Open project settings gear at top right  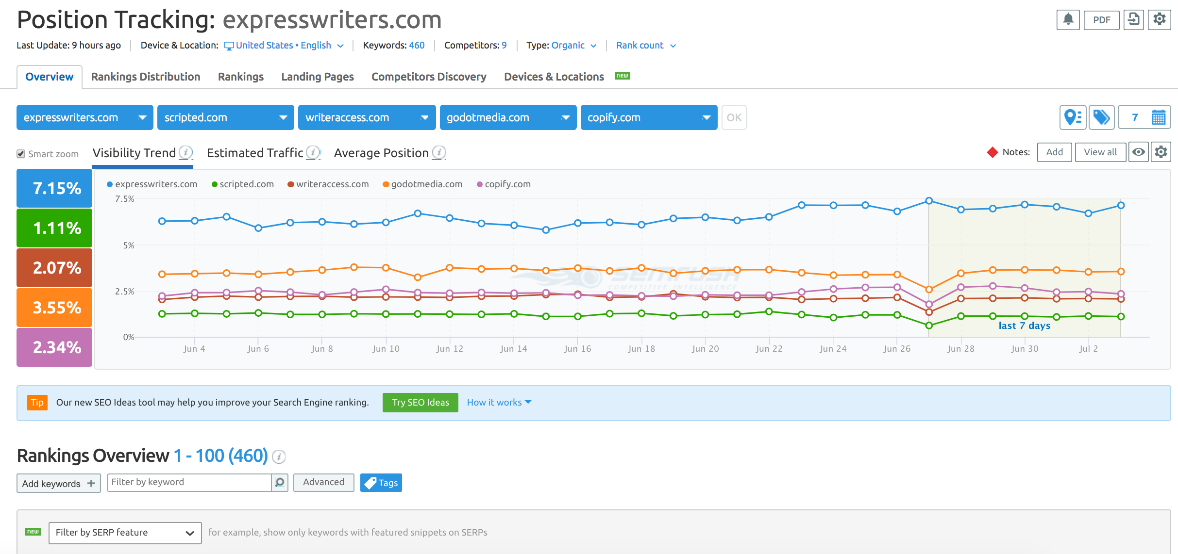(1160, 20)
